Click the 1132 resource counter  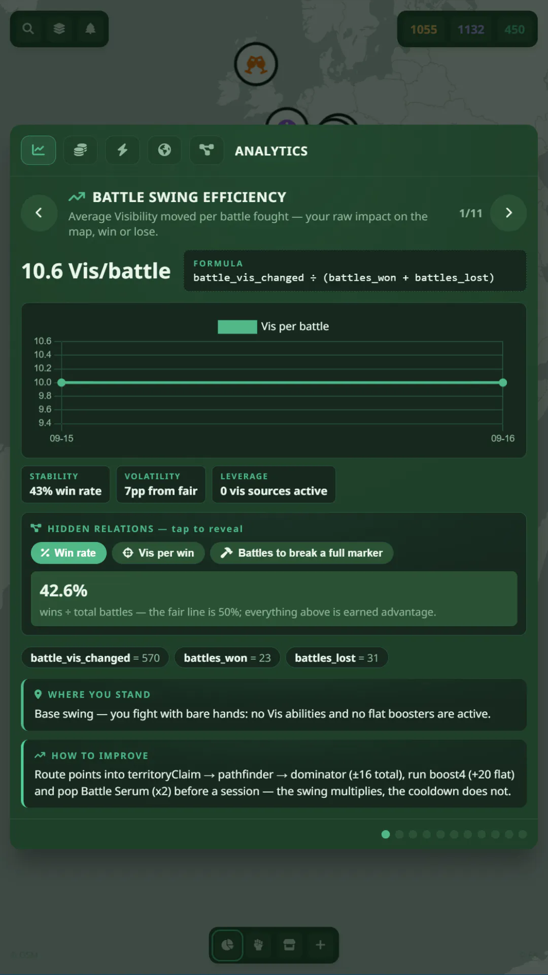471,29
